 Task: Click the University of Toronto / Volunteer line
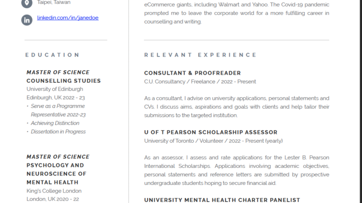[x=213, y=141]
